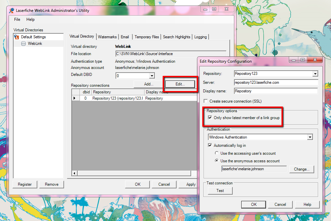Viewport: 331px width, 221px height.
Task: Click the Add... repository connection button
Action: click(x=149, y=84)
